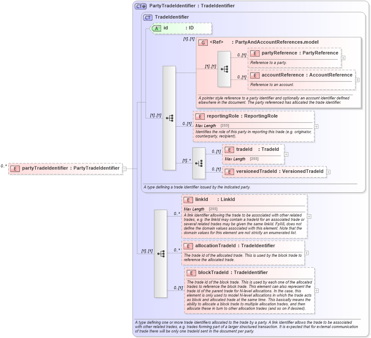The height and width of the screenshot is (338, 371).
Task: Expand the partyReference element
Action: pyautogui.click(x=343, y=58)
